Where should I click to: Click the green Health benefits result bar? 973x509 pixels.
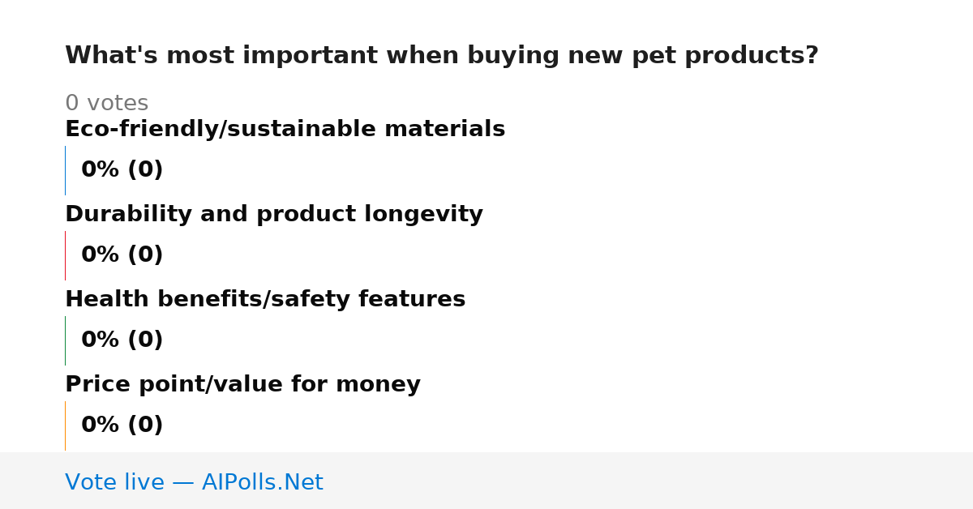pyautogui.click(x=65, y=340)
